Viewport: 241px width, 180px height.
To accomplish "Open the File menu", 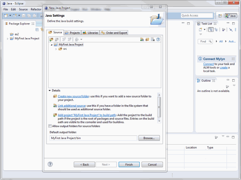I will 6,9.
